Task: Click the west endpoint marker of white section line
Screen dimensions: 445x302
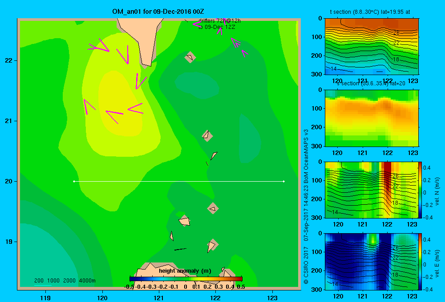Action: 74,181
